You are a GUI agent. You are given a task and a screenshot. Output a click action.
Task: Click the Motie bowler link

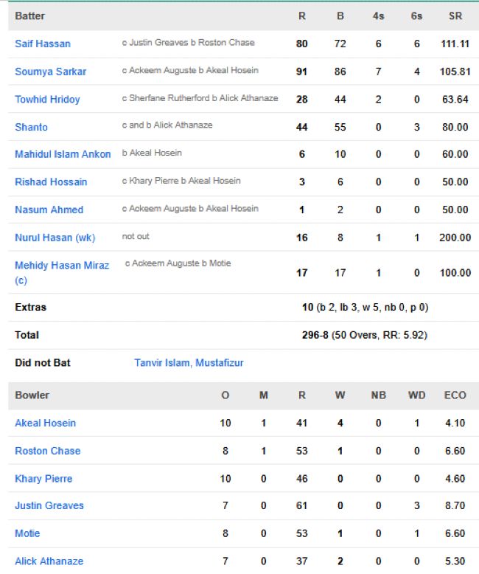(27, 533)
